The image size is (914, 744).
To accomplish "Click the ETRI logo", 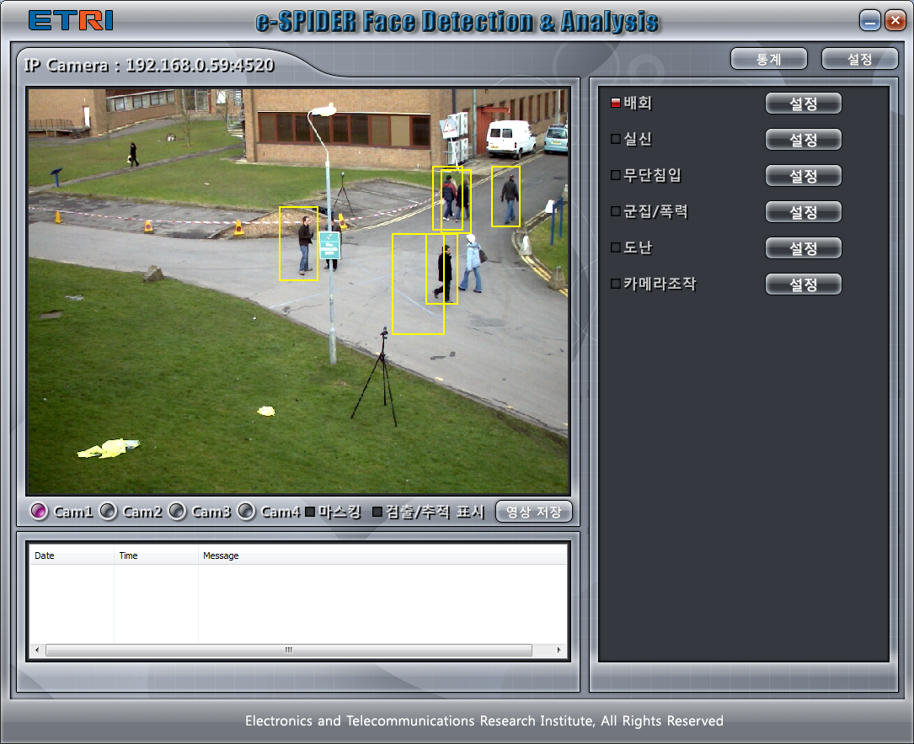I will tap(71, 21).
